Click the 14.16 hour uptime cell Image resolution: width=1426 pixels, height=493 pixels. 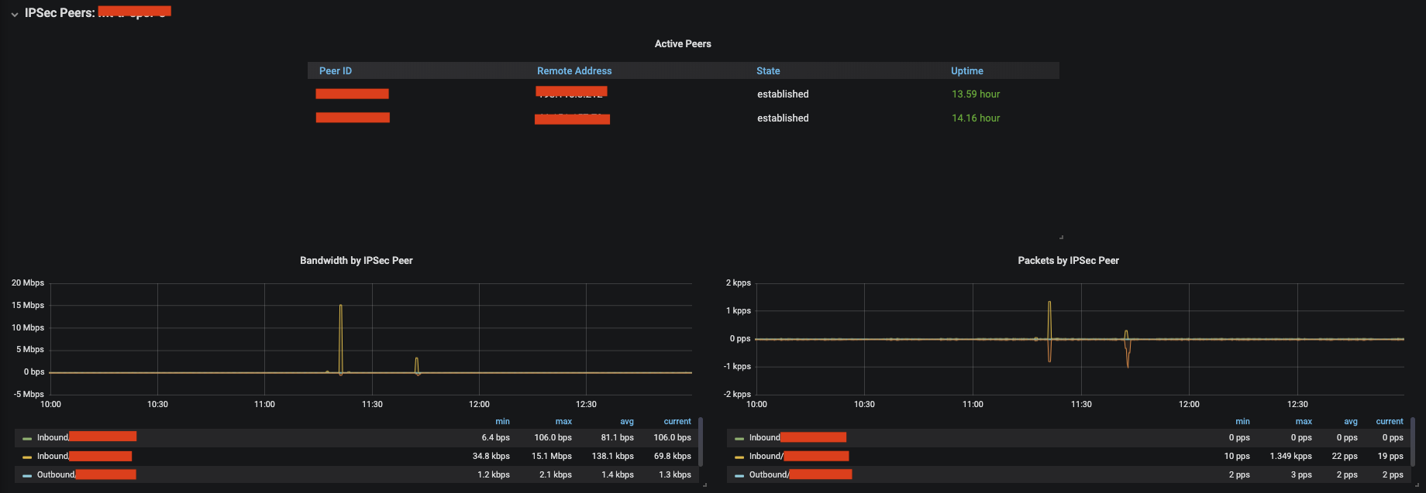click(976, 118)
